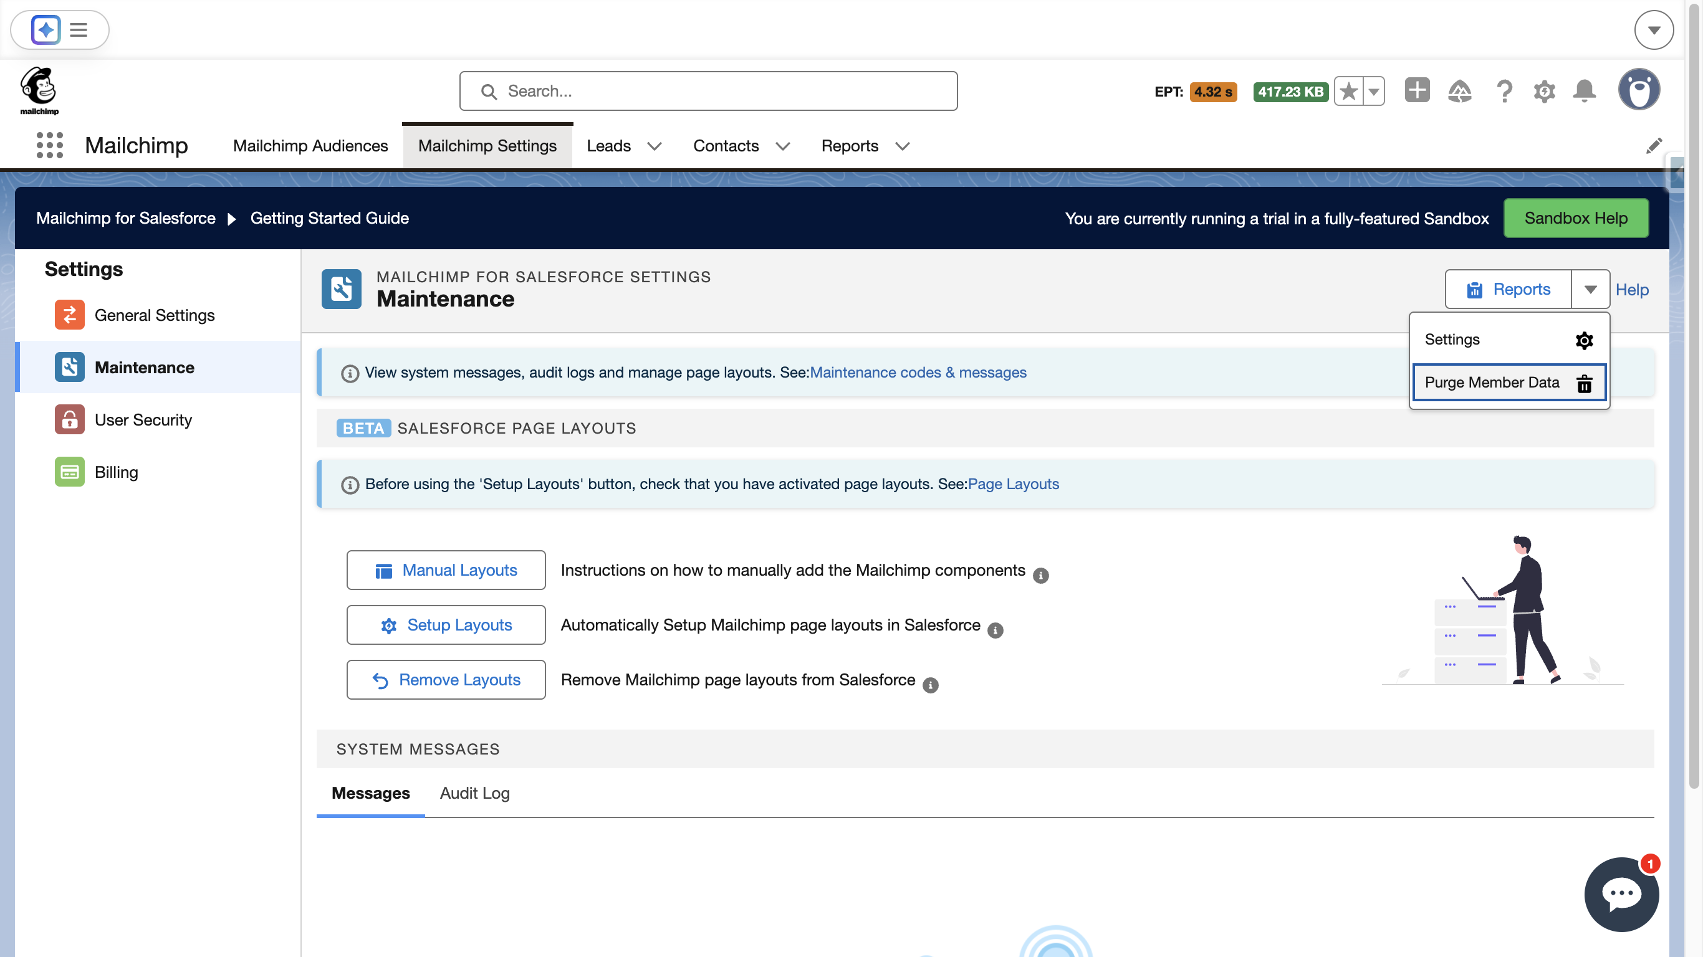Image resolution: width=1703 pixels, height=957 pixels.
Task: Click info icon beside Automatically Setup text
Action: 995,631
